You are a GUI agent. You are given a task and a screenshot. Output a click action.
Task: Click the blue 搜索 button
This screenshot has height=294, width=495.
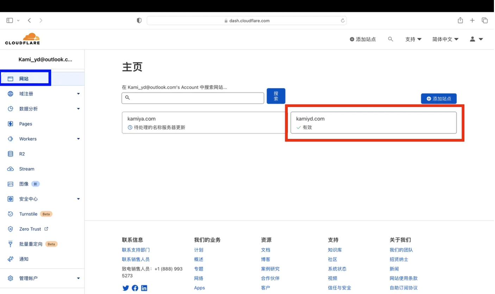(x=276, y=96)
